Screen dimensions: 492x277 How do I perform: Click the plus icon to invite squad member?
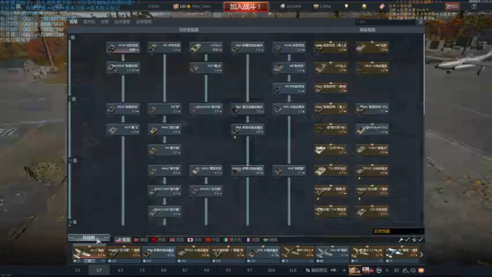(344, 270)
